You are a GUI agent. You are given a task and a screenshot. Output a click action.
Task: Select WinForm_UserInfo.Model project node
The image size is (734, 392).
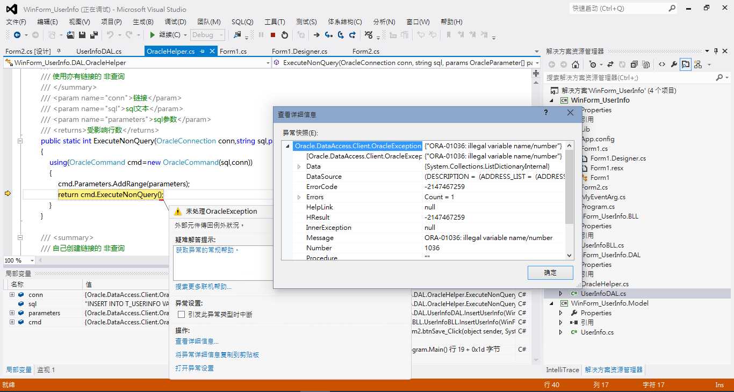click(x=609, y=303)
